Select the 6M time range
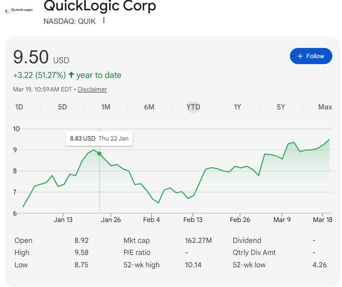 pyautogui.click(x=149, y=107)
